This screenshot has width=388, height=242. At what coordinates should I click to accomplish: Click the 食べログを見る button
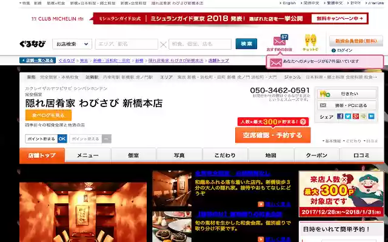tap(48, 116)
